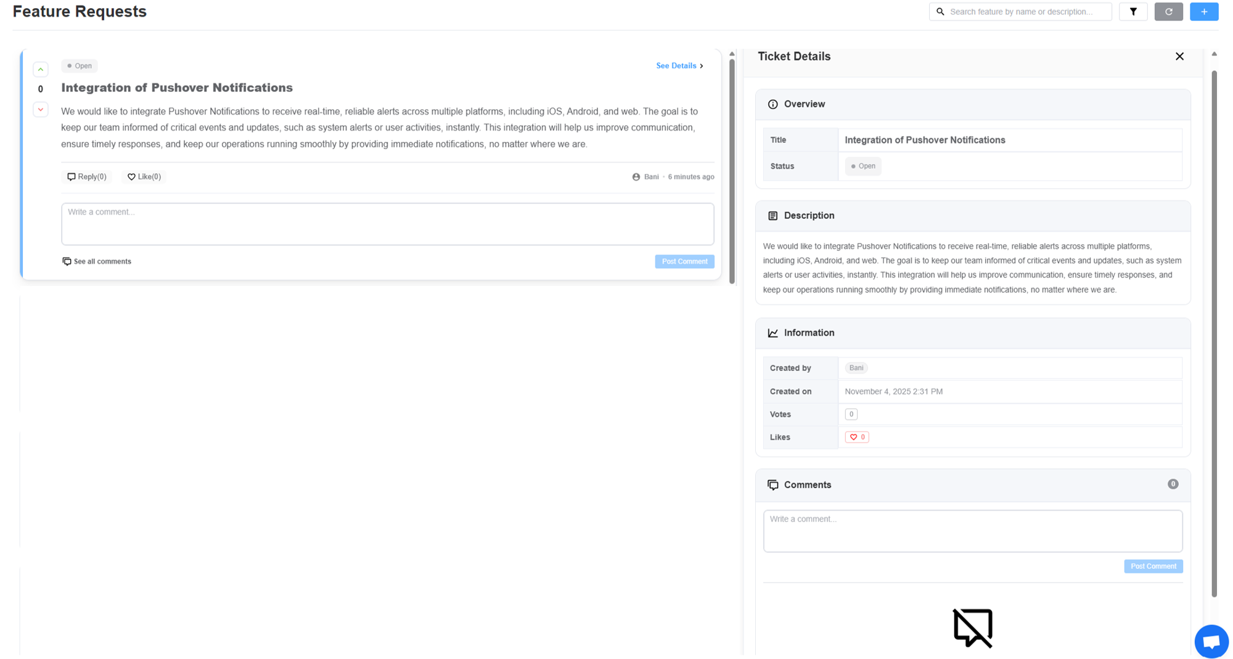Image resolution: width=1233 pixels, height=659 pixels.
Task: Like the Pushover Notifications request
Action: (x=144, y=177)
